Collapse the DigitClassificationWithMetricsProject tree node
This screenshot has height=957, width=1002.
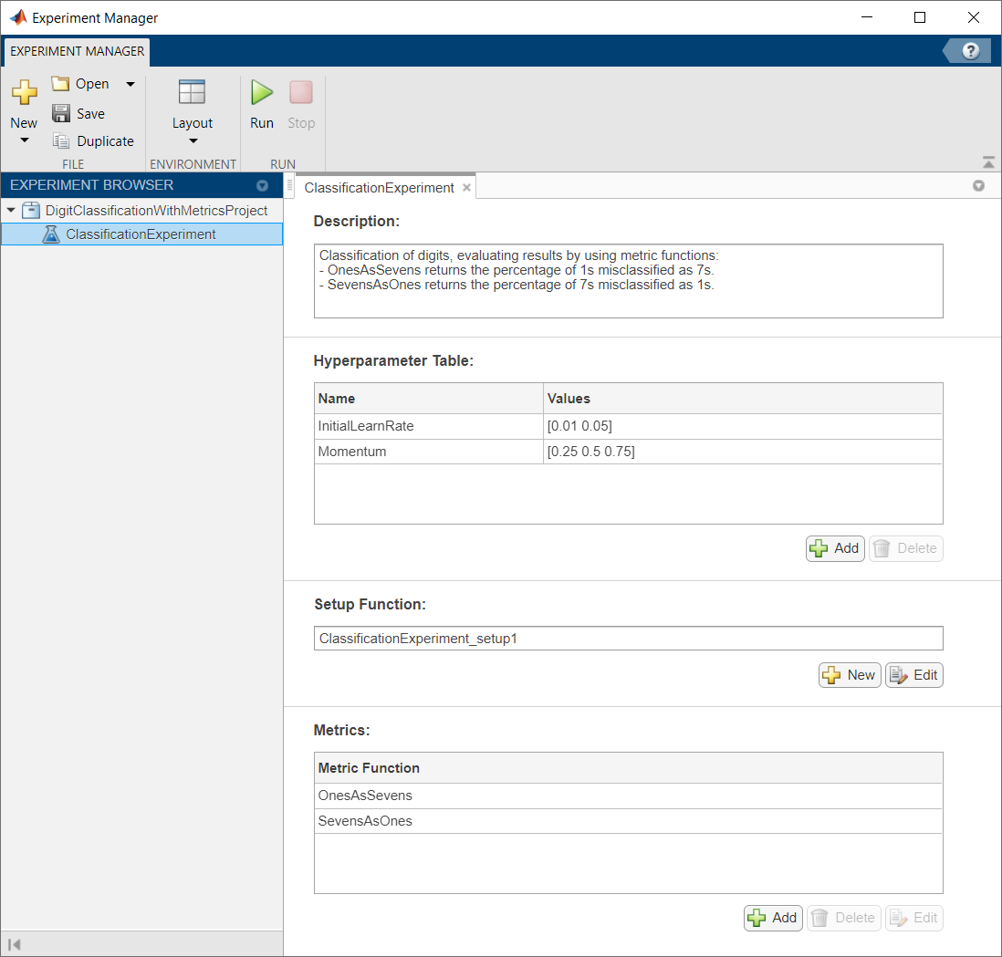tap(11, 210)
